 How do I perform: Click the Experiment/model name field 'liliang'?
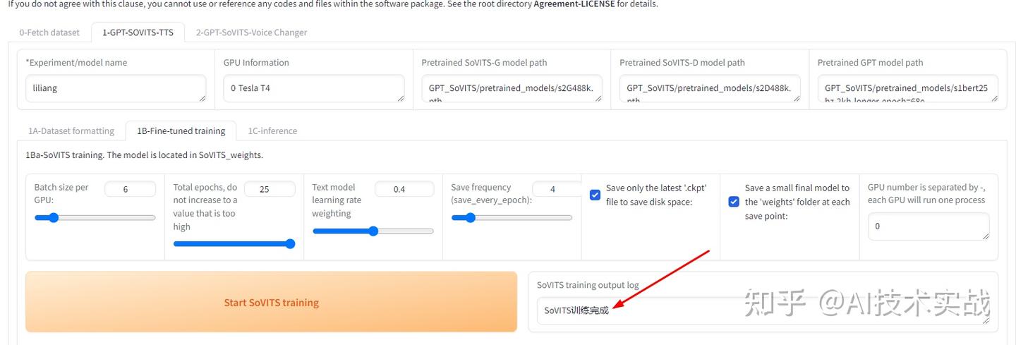116,89
